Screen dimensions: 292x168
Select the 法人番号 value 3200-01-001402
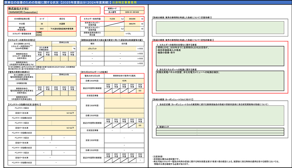[132, 13]
